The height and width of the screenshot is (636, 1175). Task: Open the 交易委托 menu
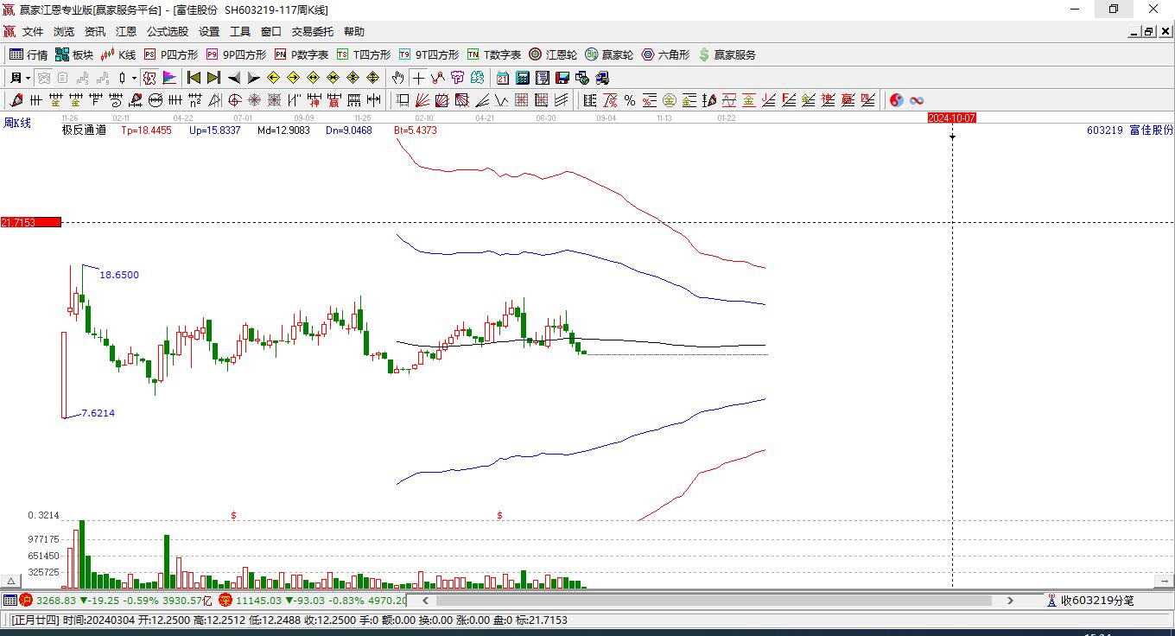click(x=312, y=32)
